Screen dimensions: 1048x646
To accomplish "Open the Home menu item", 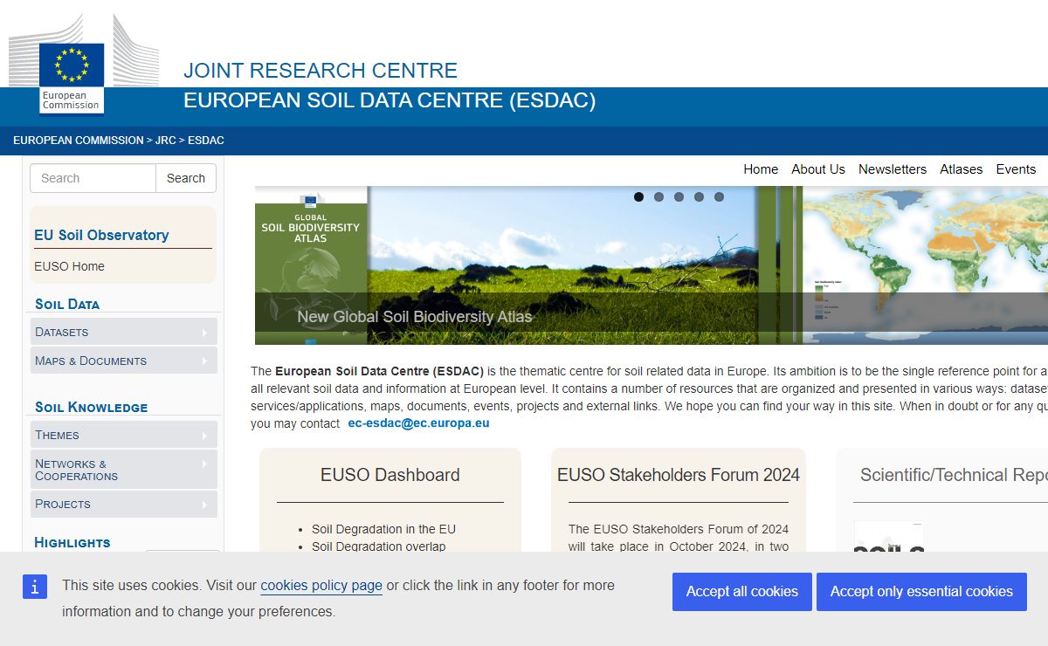I will (x=761, y=169).
